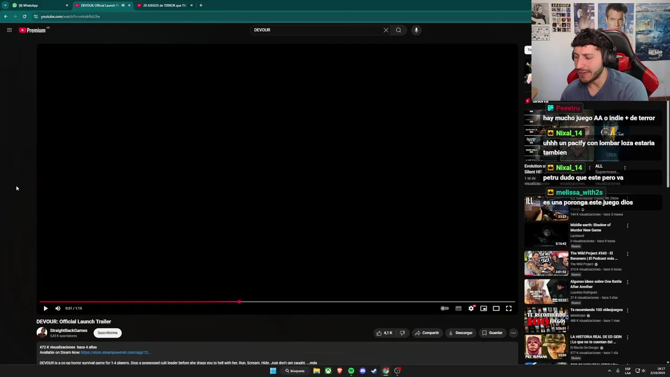Open options for LA HISTORIA REAL DE ED GEIN
Image resolution: width=670 pixels, height=377 pixels.
pos(628,338)
